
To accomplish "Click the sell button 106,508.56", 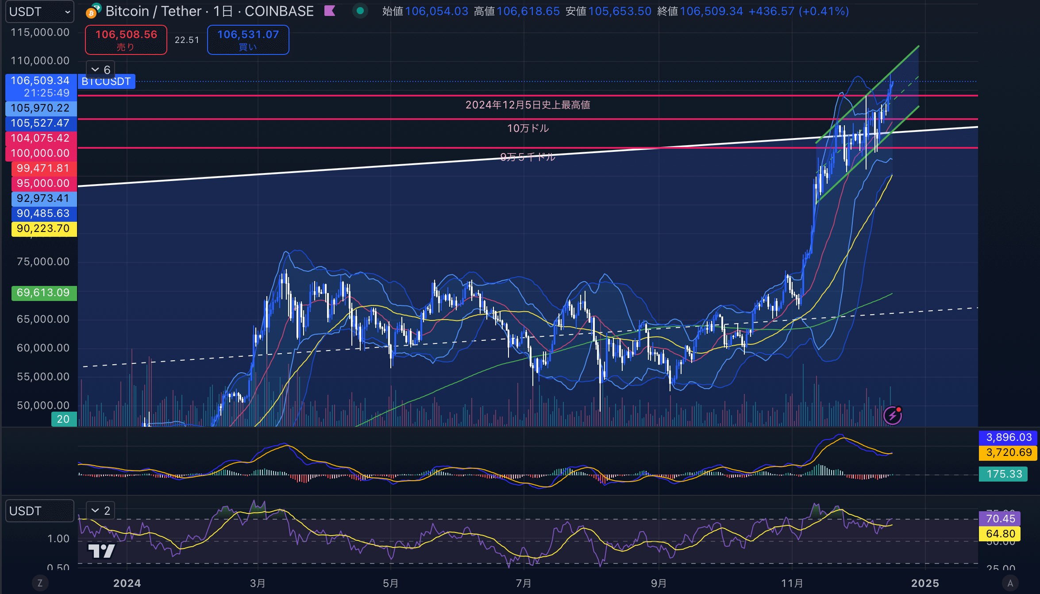I will (x=126, y=40).
